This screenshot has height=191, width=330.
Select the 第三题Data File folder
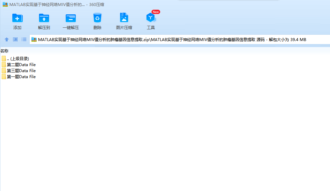click(x=19, y=71)
